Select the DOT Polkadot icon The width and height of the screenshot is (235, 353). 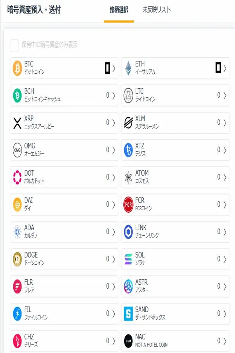[18, 177]
